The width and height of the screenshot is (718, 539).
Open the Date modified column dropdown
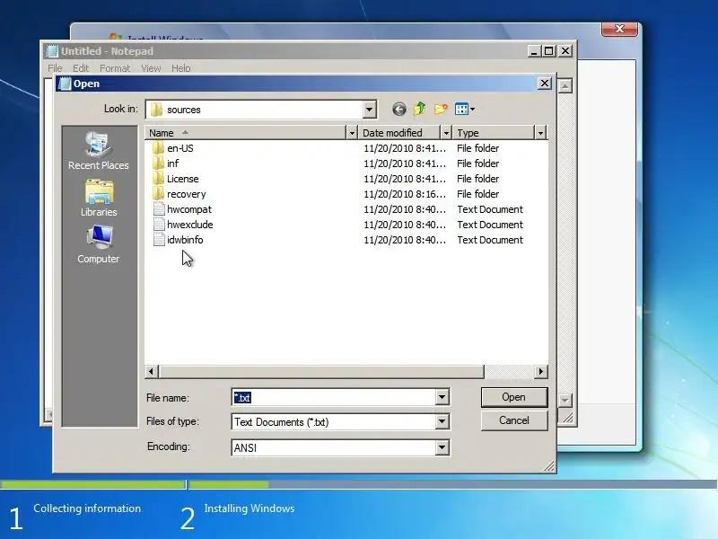[446, 133]
